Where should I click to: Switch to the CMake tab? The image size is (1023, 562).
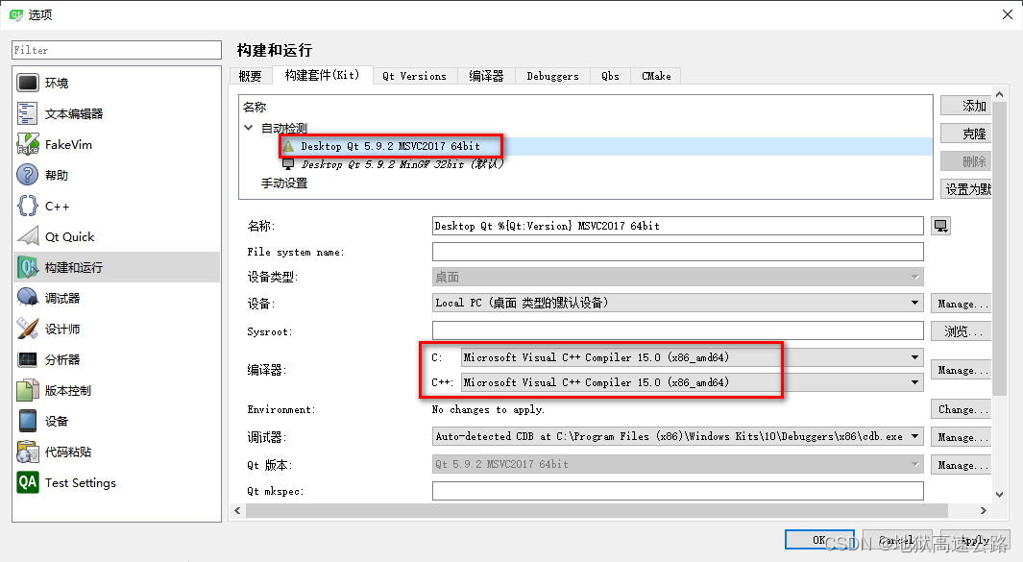coord(656,76)
